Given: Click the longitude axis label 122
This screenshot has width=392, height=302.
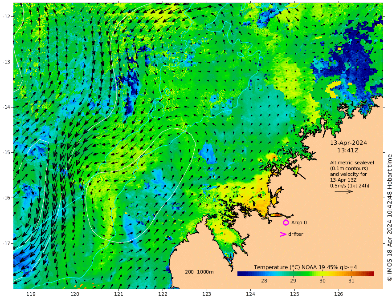Looking at the screenshot, I should point(163,294).
